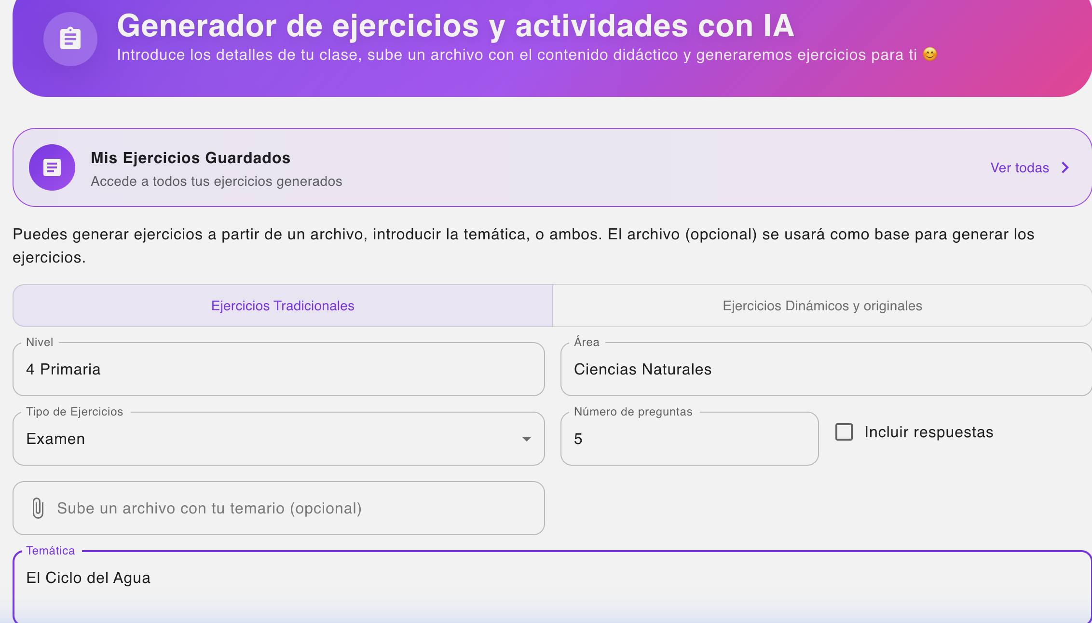Screen dimensions: 1092x623
Task: Edit the Número de preguntas value
Action: tap(689, 439)
